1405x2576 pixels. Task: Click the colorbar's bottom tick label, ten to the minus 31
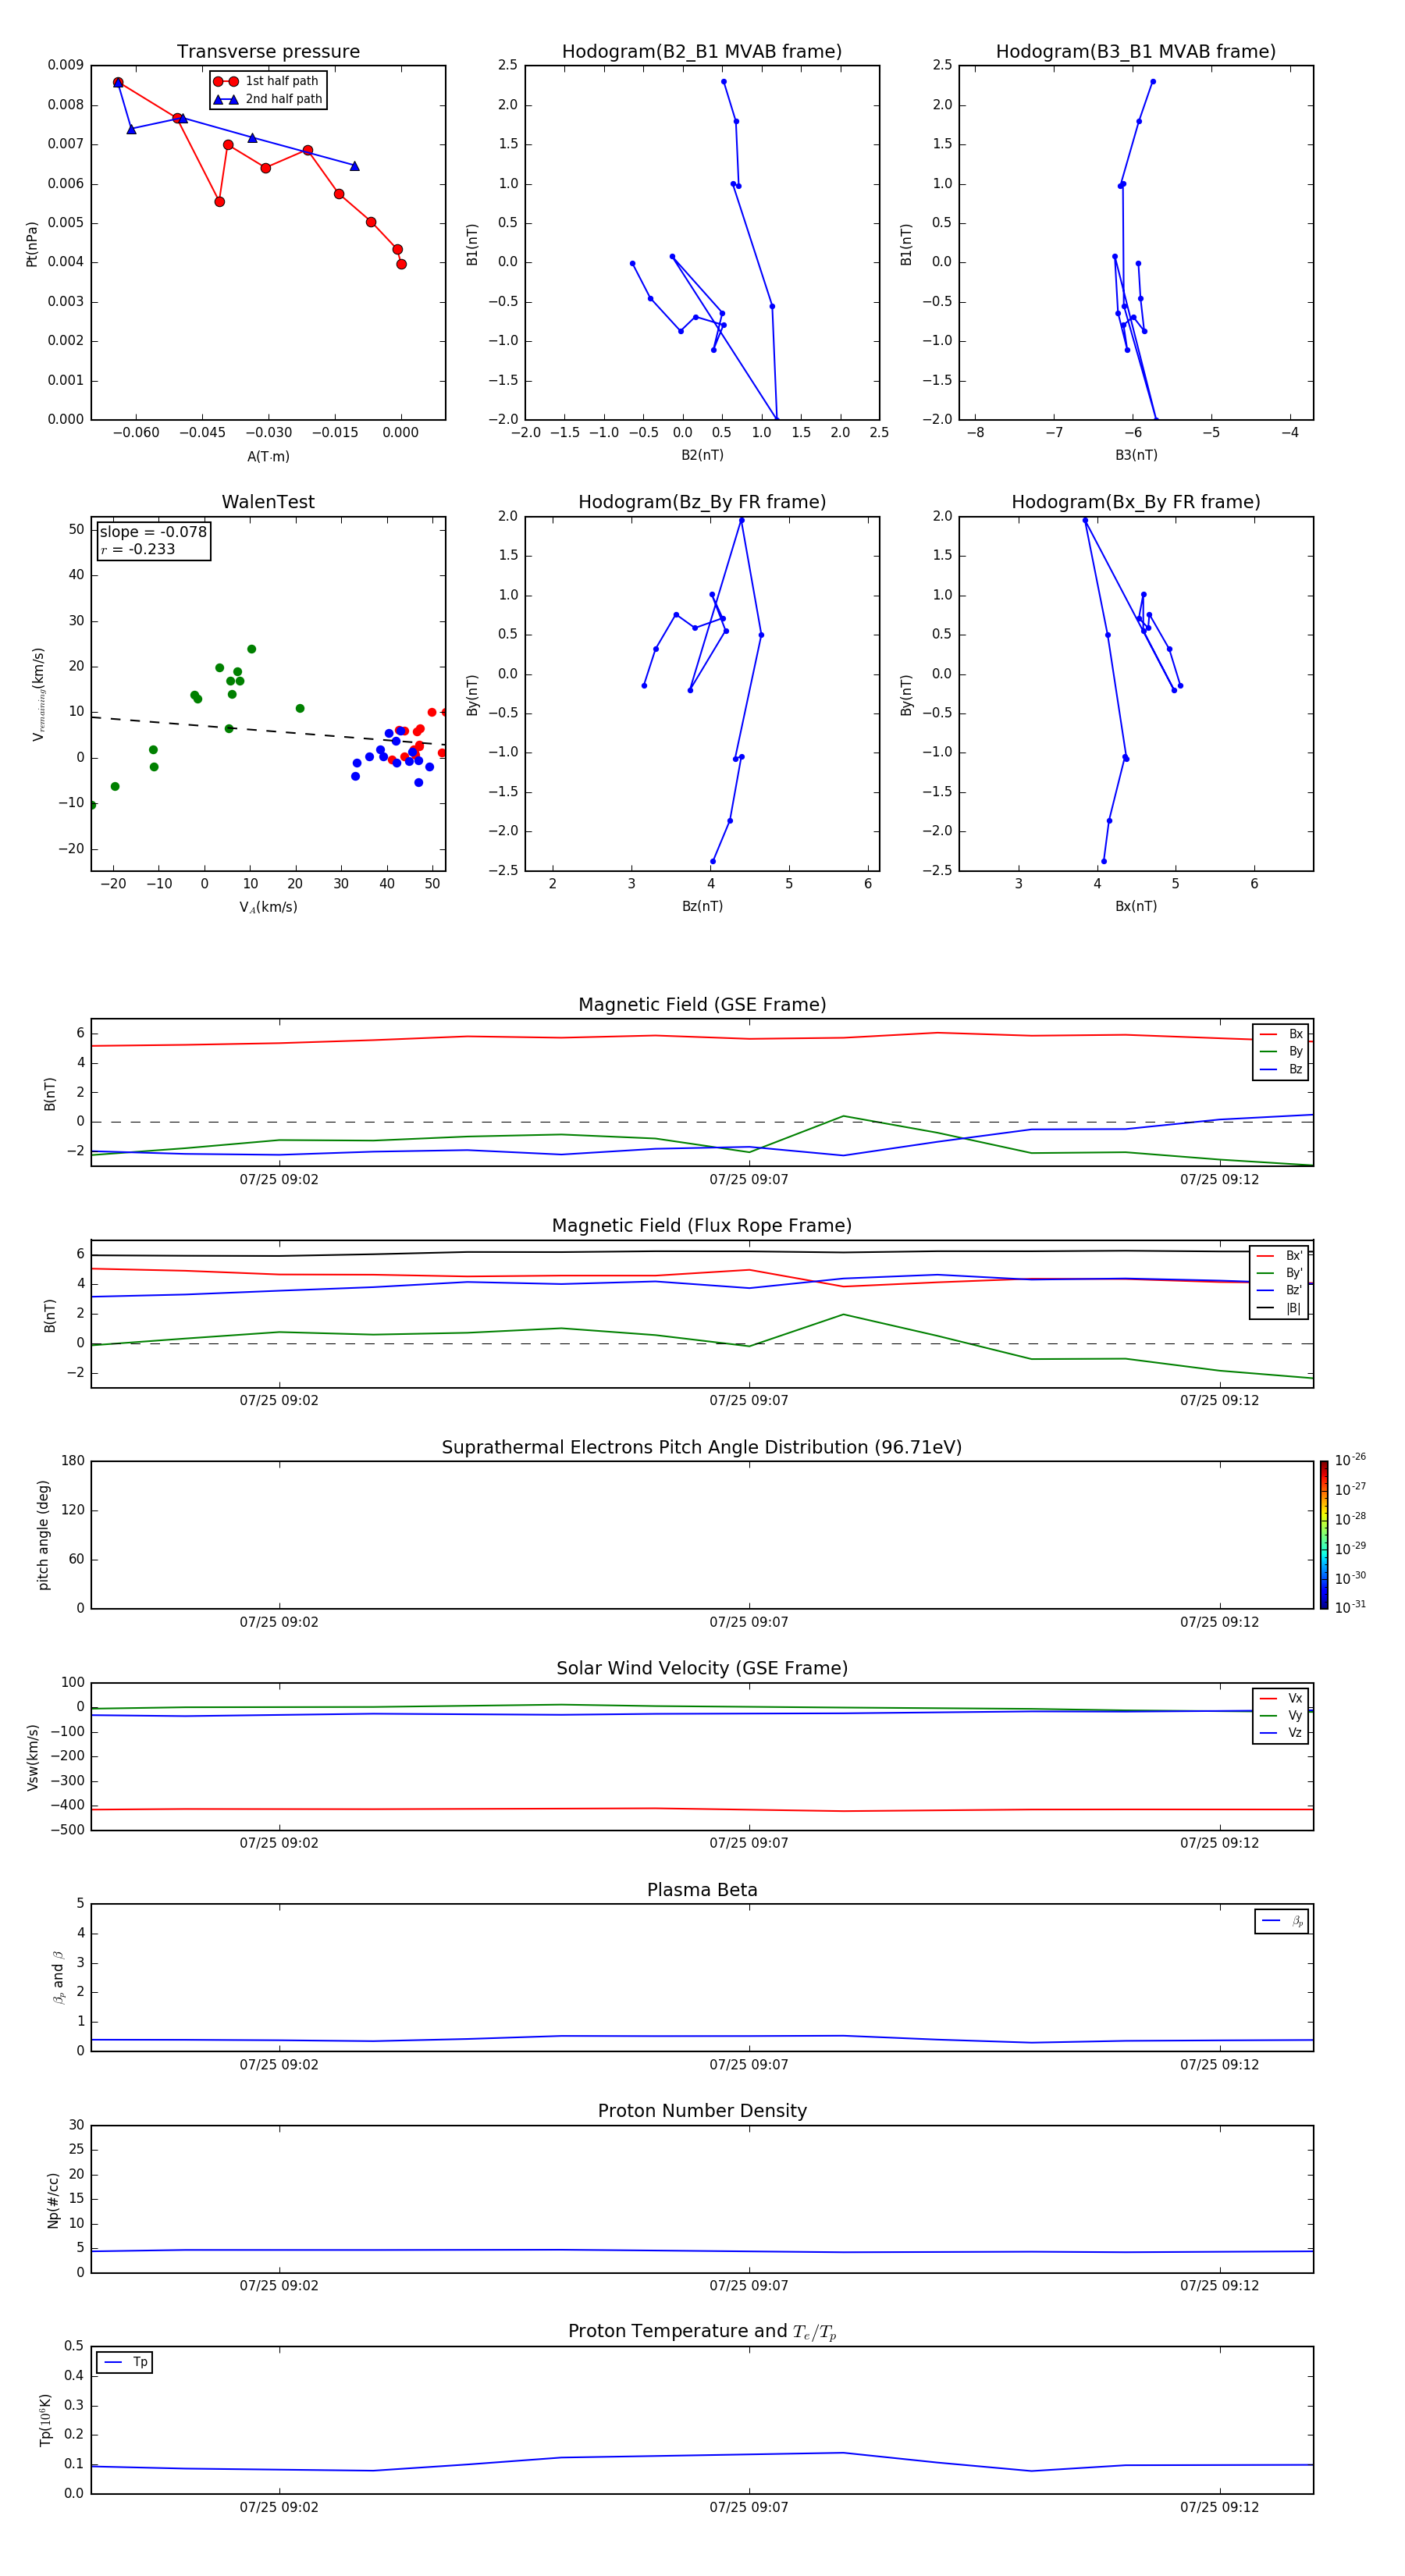point(1350,1607)
